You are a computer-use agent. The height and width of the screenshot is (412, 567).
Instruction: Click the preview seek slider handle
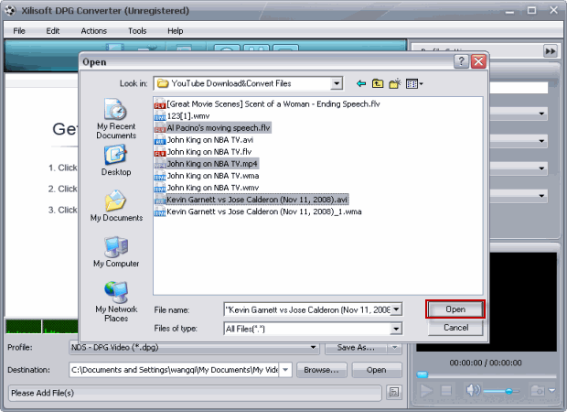click(422, 374)
